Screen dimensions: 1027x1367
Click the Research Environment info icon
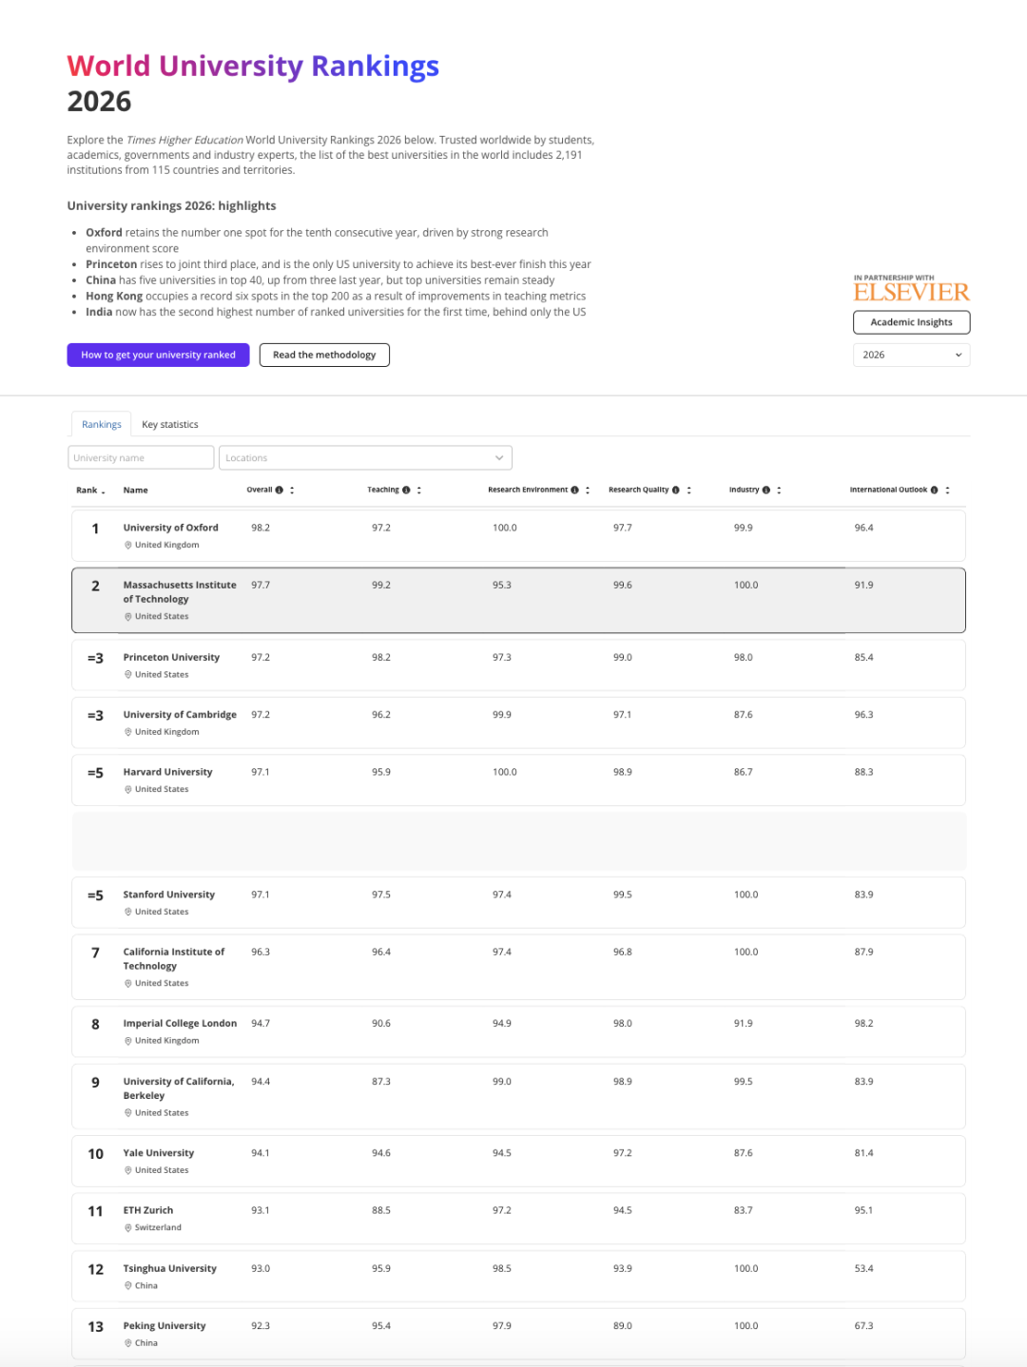pos(574,491)
